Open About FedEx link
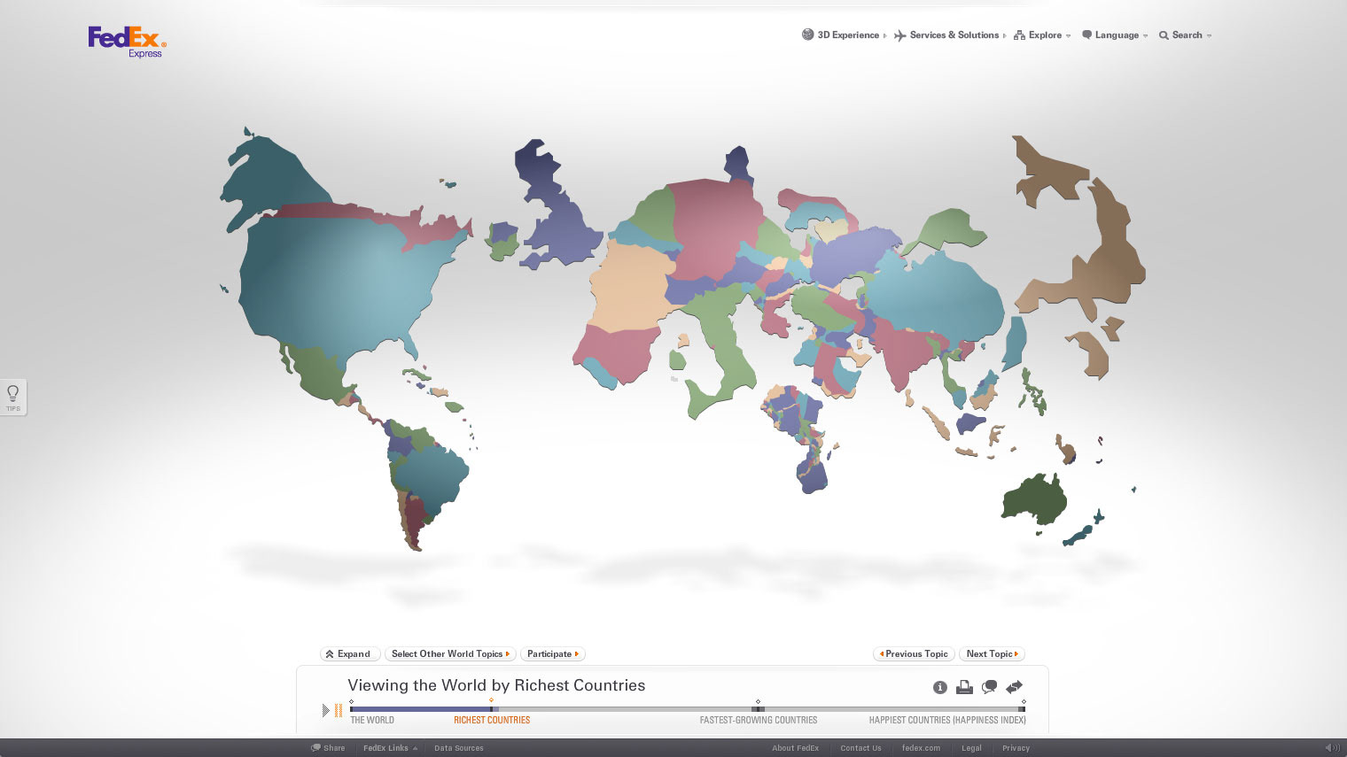The image size is (1347, 757). click(795, 748)
